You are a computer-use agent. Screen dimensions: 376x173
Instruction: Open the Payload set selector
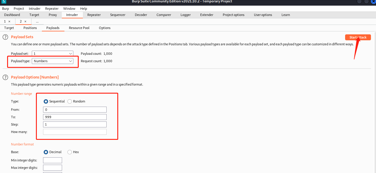(x=52, y=53)
